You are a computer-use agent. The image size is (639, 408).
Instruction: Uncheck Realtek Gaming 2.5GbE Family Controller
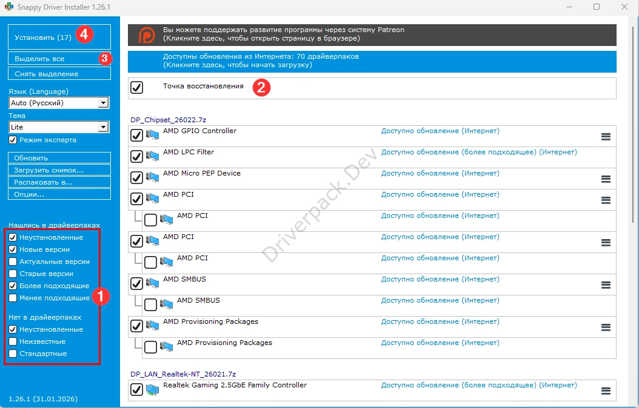point(136,389)
